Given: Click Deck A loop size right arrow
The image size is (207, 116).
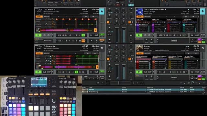Looking at the screenshot, I should pyautogui.click(x=86, y=35).
